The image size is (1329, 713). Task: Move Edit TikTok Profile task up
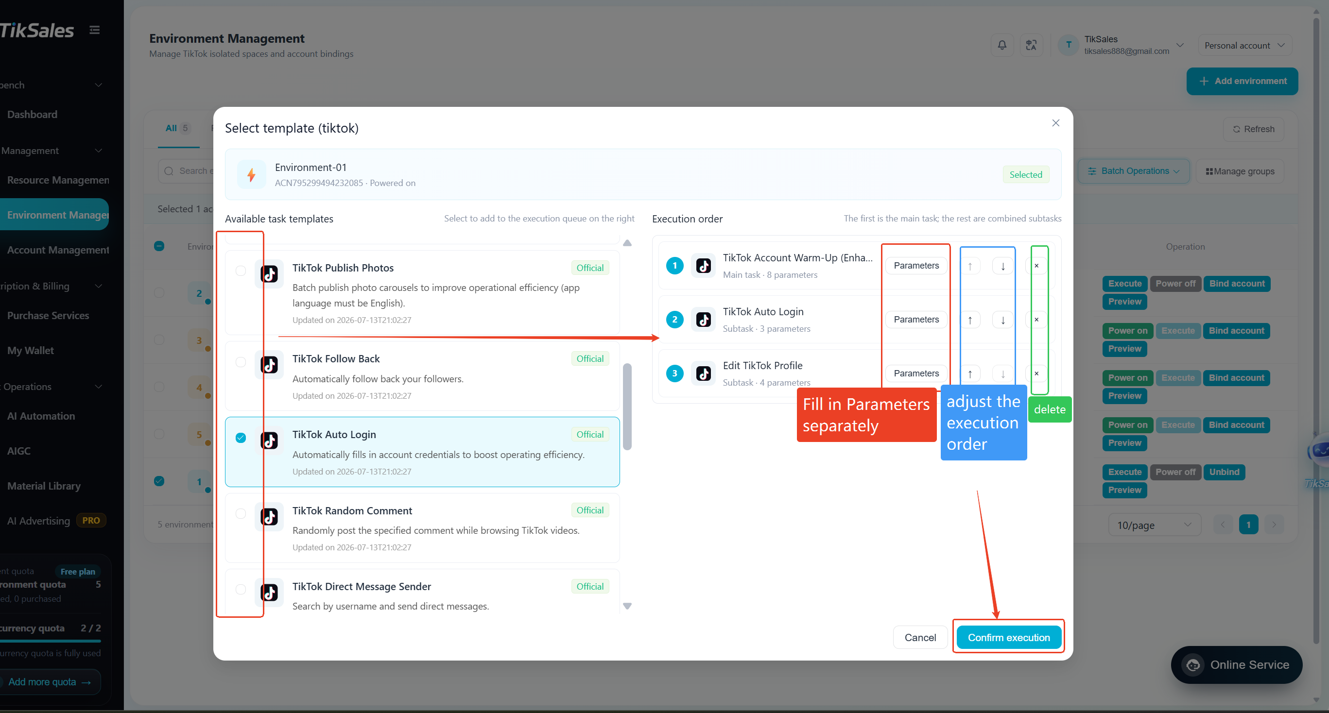pyautogui.click(x=970, y=374)
